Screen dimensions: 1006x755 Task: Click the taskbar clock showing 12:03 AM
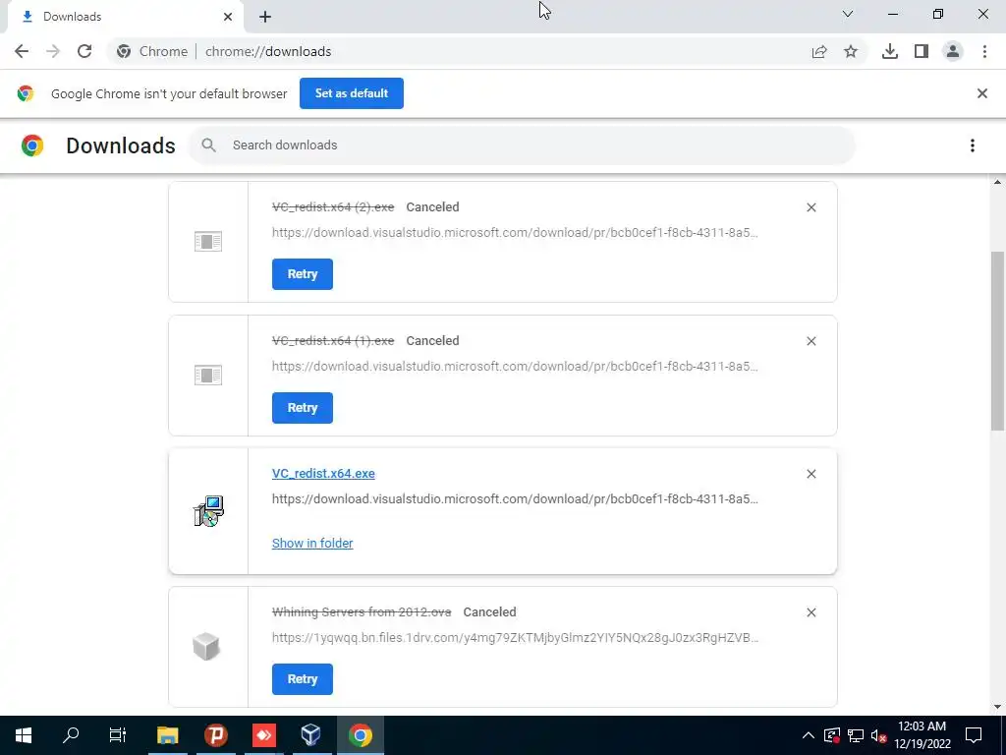(x=922, y=735)
